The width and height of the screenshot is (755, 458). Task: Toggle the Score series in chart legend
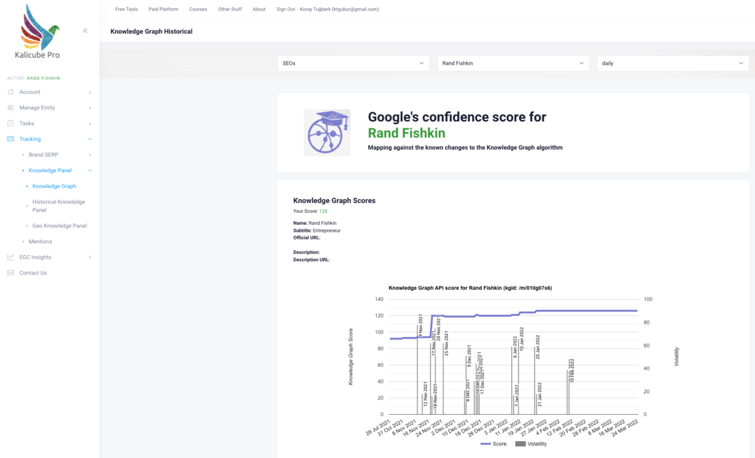493,444
